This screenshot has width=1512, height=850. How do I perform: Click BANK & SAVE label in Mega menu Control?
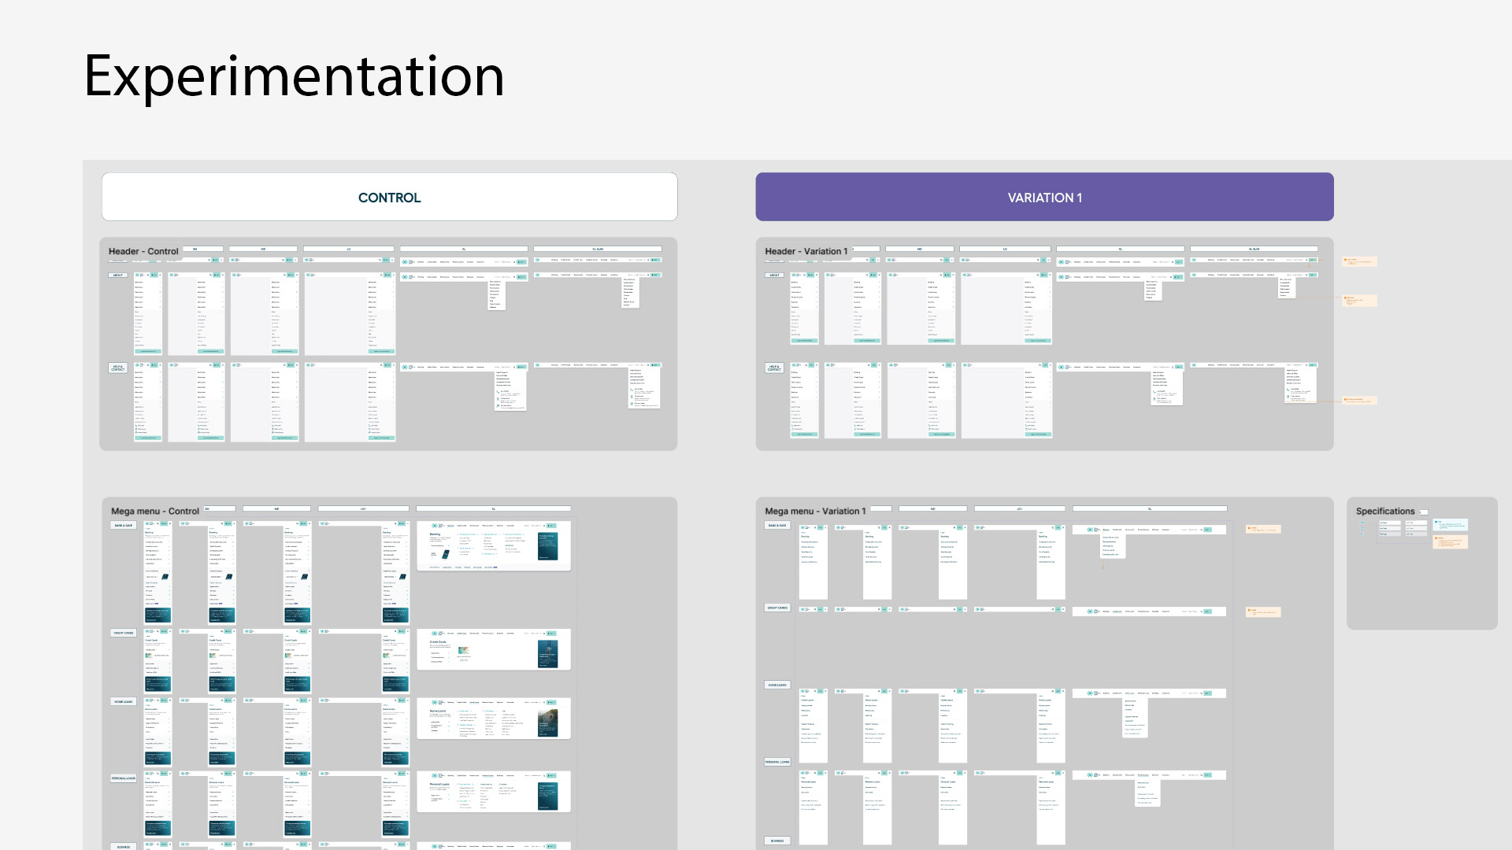click(x=124, y=525)
